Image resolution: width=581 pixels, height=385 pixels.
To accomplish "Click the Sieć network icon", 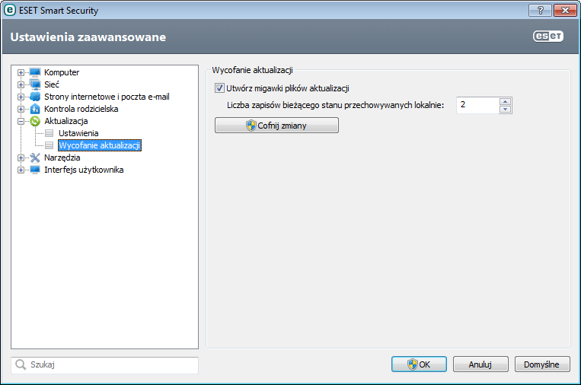I will [35, 84].
